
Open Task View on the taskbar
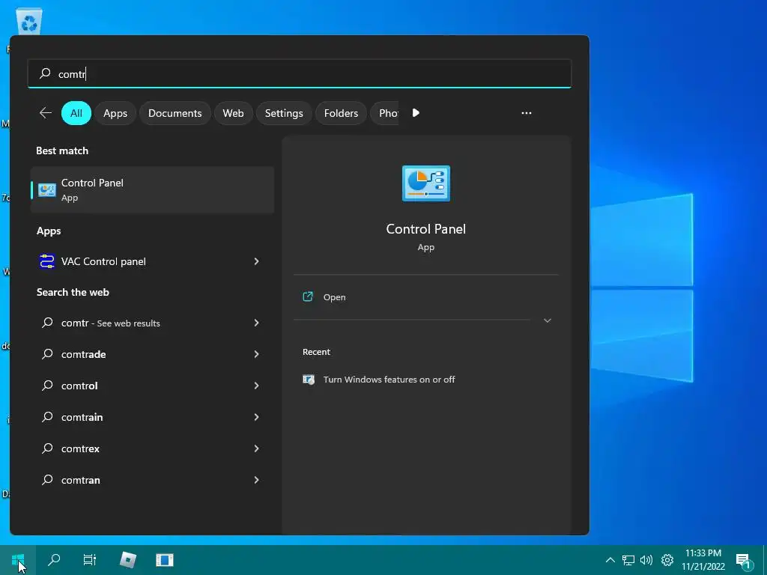pos(90,560)
